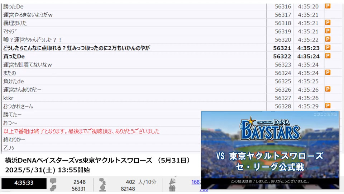344x194 pixels.
Task: Select comment 'ktkr'
Action: (8, 98)
